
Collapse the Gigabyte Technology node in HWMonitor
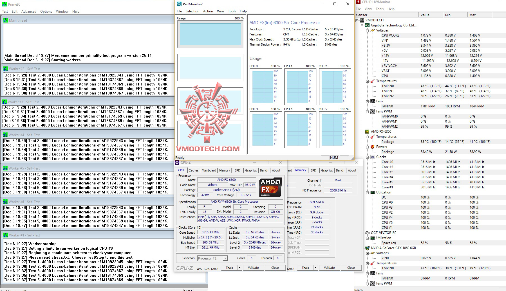point(362,25)
